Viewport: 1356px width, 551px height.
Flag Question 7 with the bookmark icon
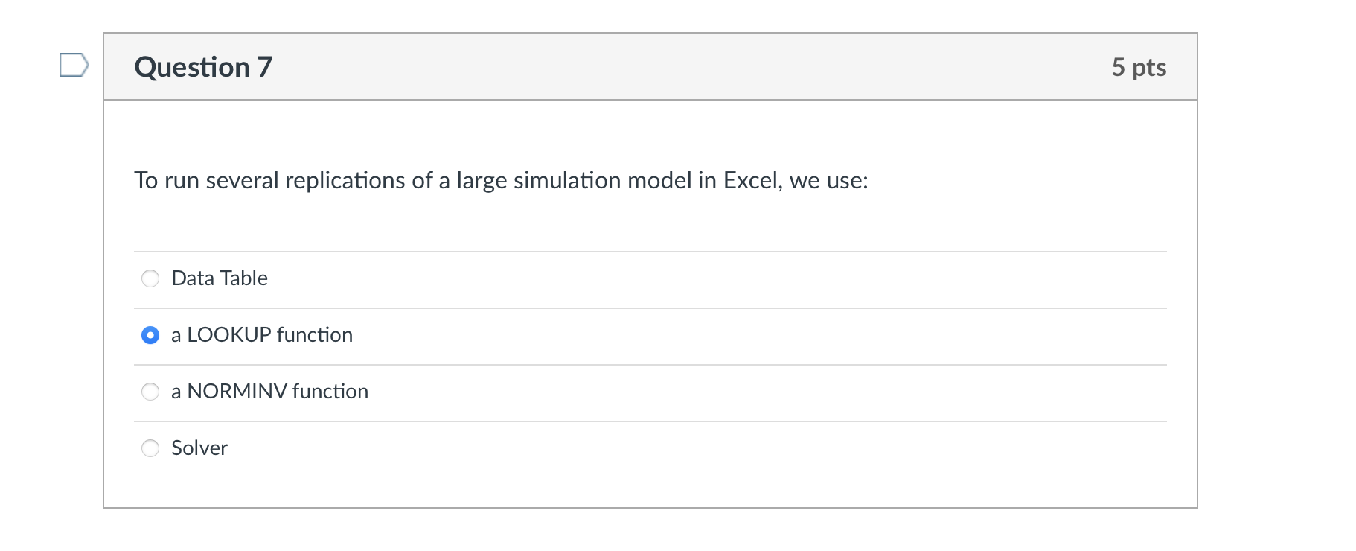pos(74,66)
